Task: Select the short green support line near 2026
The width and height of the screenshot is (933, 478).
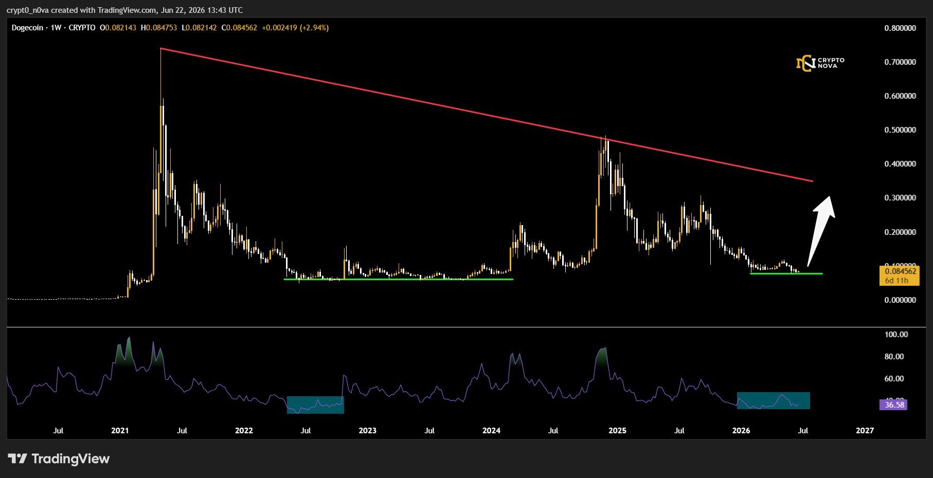Action: pos(786,273)
